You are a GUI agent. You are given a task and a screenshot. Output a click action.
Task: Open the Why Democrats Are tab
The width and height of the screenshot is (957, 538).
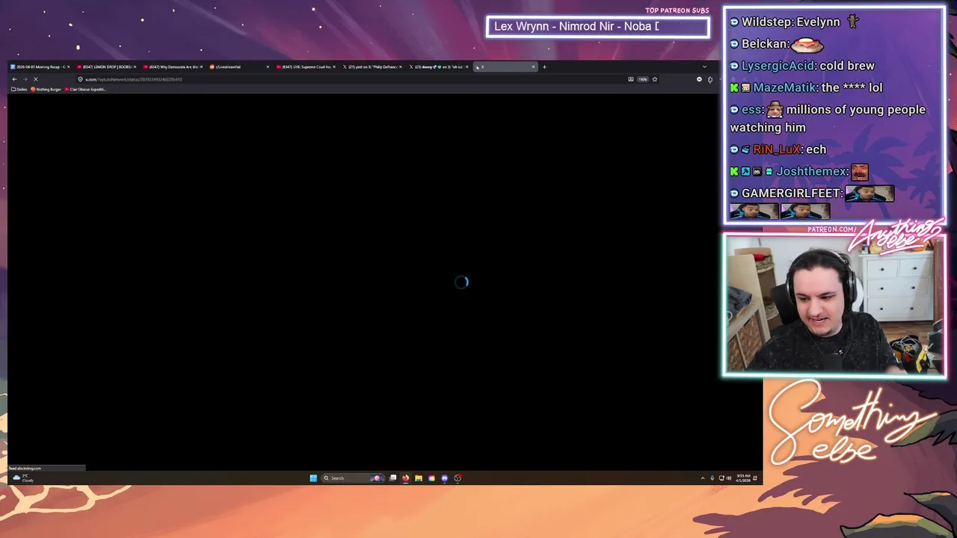click(x=171, y=67)
